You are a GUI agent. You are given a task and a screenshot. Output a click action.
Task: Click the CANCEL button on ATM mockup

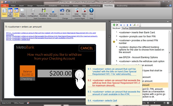click(87, 48)
